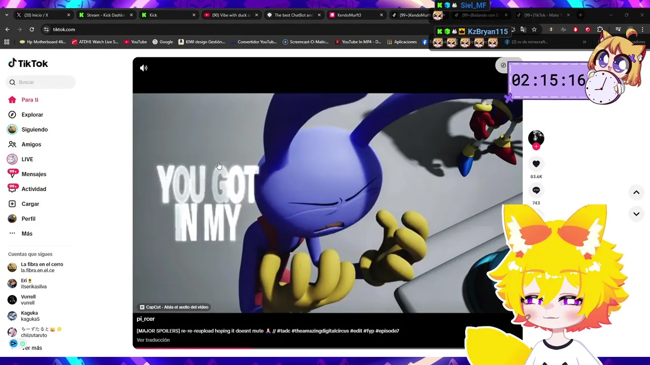Click the 83.6K like count
The width and height of the screenshot is (650, 365).
(536, 176)
